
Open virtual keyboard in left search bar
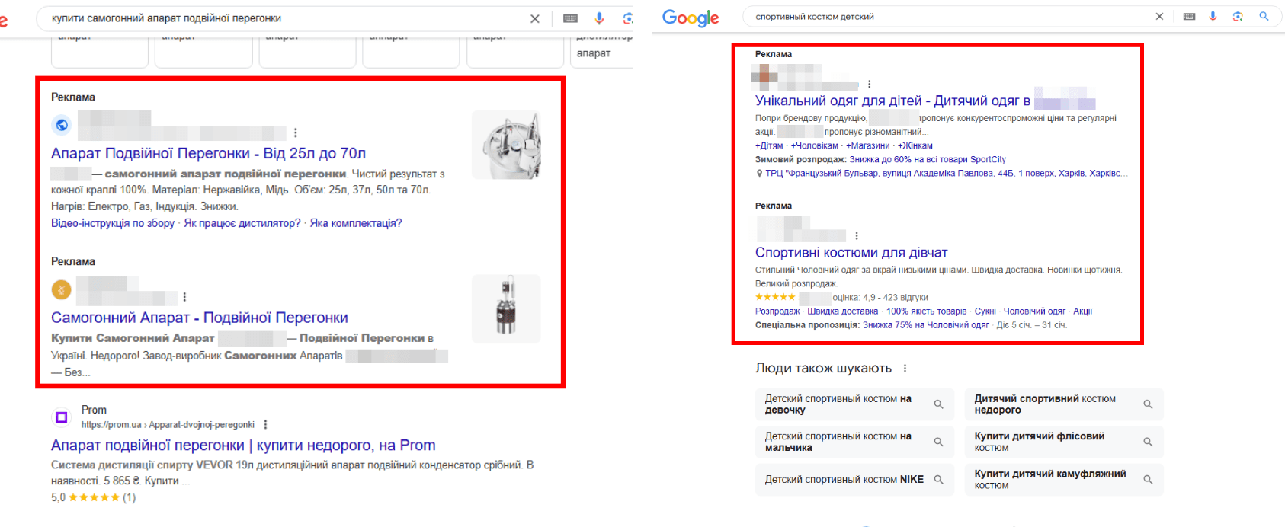click(x=570, y=18)
